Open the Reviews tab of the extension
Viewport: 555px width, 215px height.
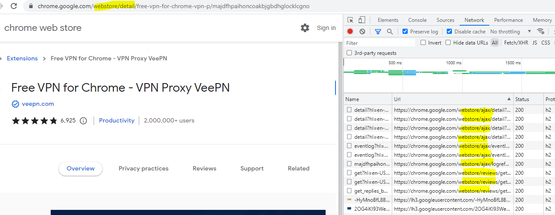pyautogui.click(x=204, y=169)
